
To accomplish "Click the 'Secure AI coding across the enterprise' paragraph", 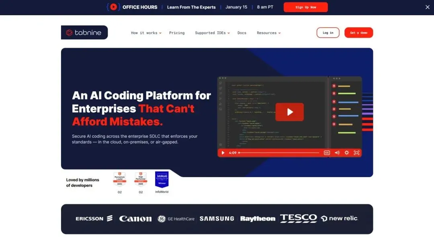I will pos(135,139).
